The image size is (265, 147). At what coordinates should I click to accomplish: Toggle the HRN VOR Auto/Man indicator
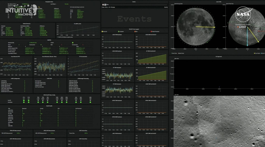90,102
